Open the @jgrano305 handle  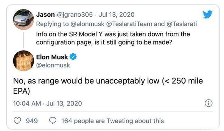click(x=75, y=15)
